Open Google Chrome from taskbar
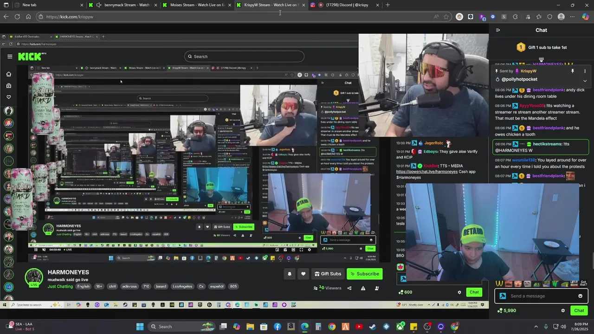Viewport: 594px width, 334px height. click(332, 327)
